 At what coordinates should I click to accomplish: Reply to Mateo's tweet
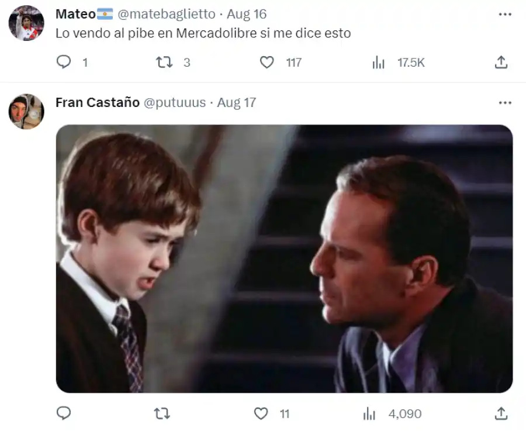pyautogui.click(x=64, y=62)
